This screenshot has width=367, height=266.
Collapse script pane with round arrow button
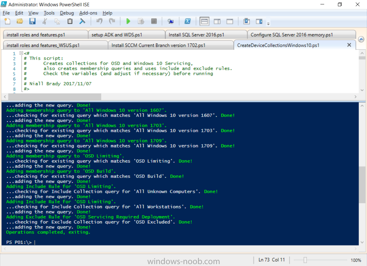361,39
